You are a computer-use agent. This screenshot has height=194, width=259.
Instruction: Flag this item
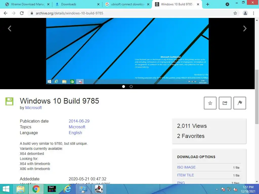coord(240,103)
